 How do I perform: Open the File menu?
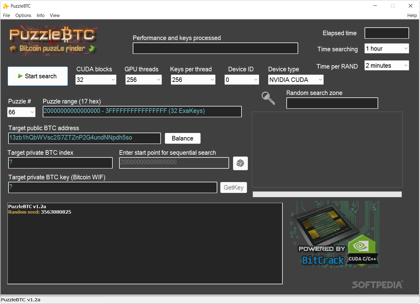(x=7, y=15)
